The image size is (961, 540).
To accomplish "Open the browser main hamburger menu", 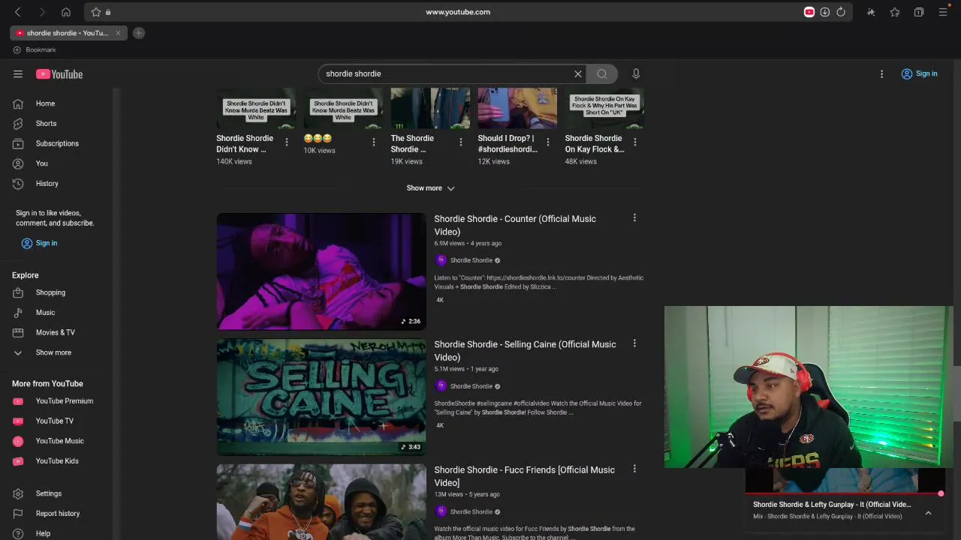I will 943,12.
